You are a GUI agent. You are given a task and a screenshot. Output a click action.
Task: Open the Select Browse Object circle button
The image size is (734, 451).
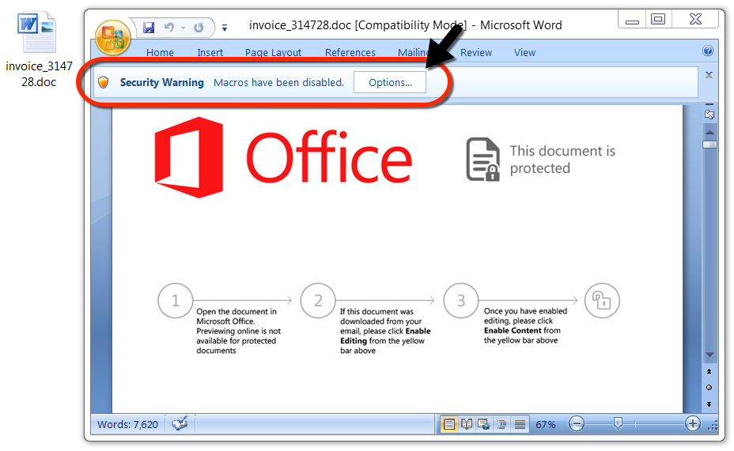pos(709,388)
